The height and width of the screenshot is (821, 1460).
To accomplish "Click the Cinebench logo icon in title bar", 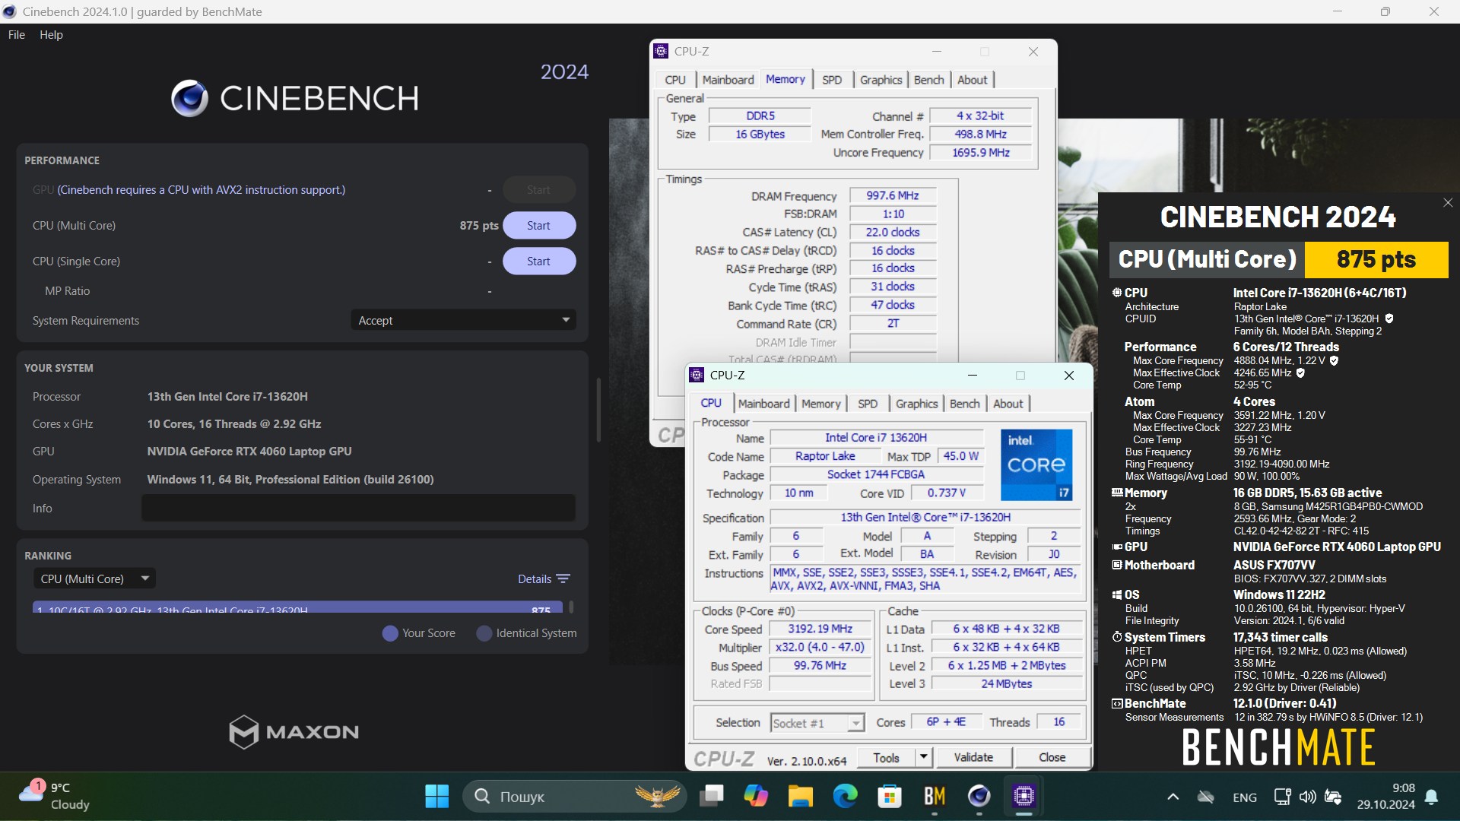I will 10,11.
